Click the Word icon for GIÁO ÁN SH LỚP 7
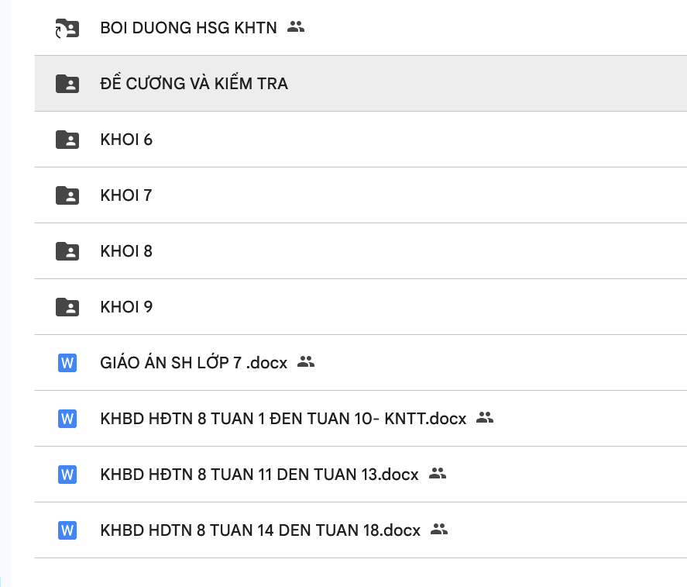 click(67, 363)
